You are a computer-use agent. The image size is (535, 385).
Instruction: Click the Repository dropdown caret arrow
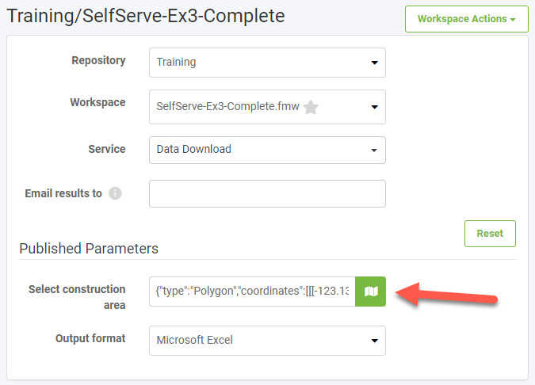[375, 63]
